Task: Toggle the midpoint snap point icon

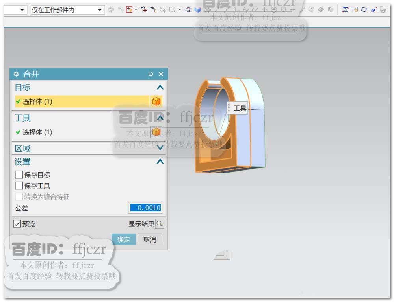Action: tap(226, 9)
